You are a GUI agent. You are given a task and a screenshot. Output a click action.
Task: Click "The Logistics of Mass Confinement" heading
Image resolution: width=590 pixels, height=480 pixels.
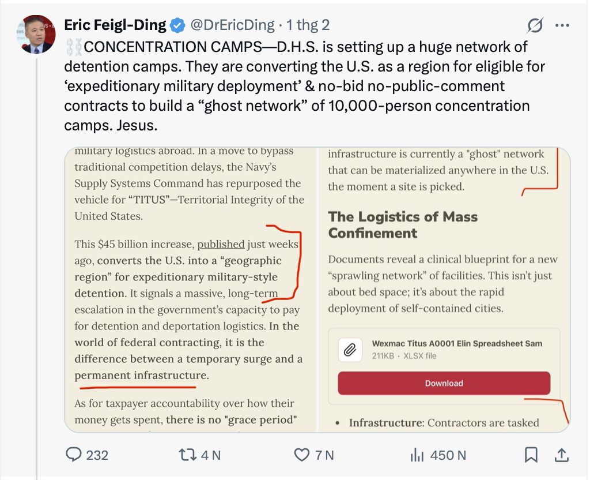click(x=403, y=225)
